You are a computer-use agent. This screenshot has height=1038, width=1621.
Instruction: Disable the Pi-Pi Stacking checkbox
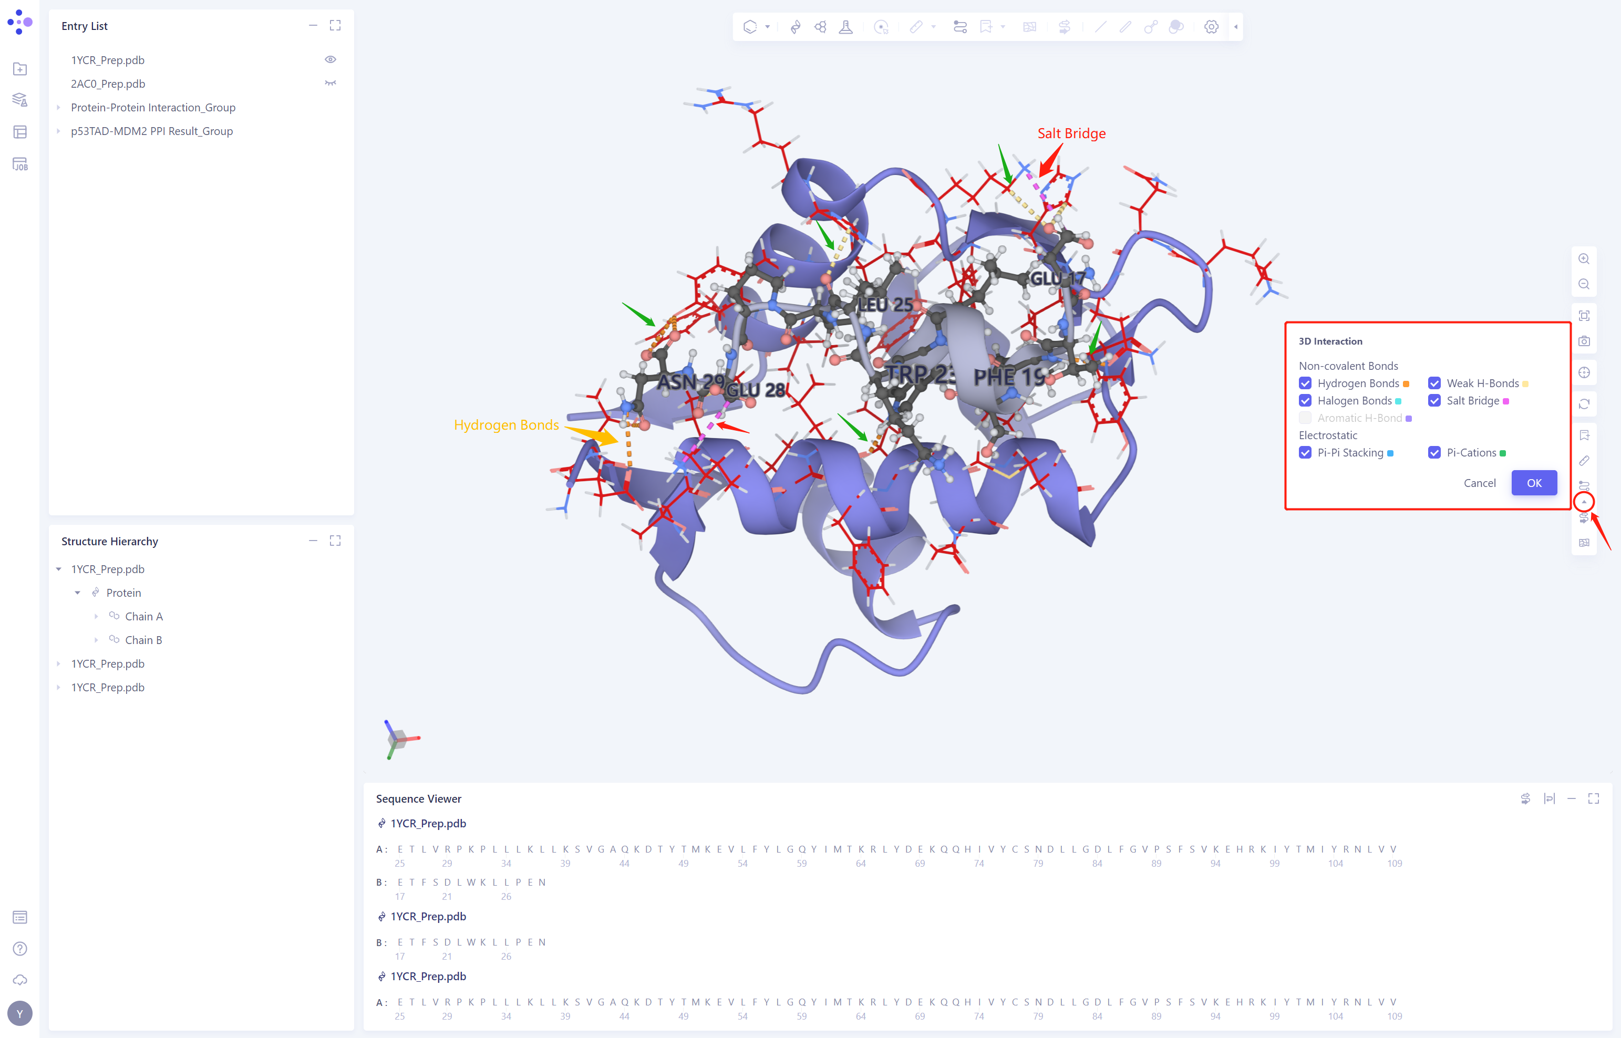coord(1306,452)
